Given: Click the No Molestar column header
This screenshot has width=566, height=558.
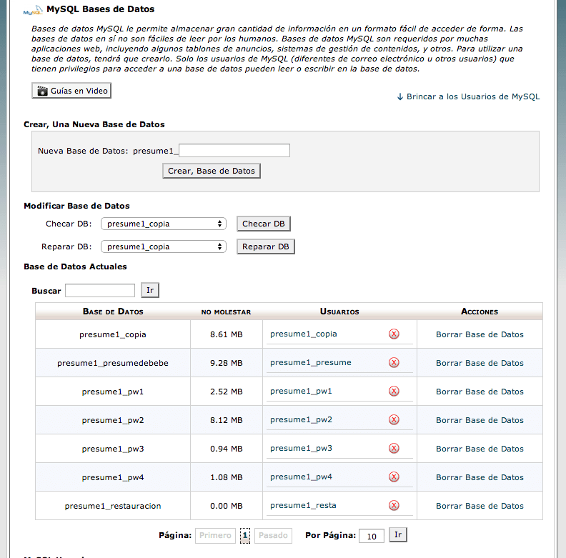Looking at the screenshot, I should click(226, 312).
